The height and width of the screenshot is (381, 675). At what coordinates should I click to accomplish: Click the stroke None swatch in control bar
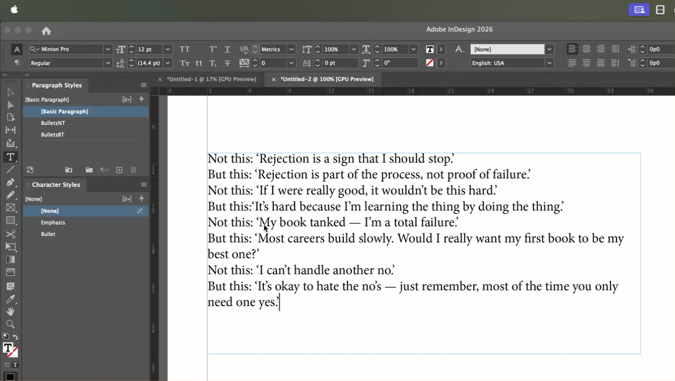(x=430, y=63)
